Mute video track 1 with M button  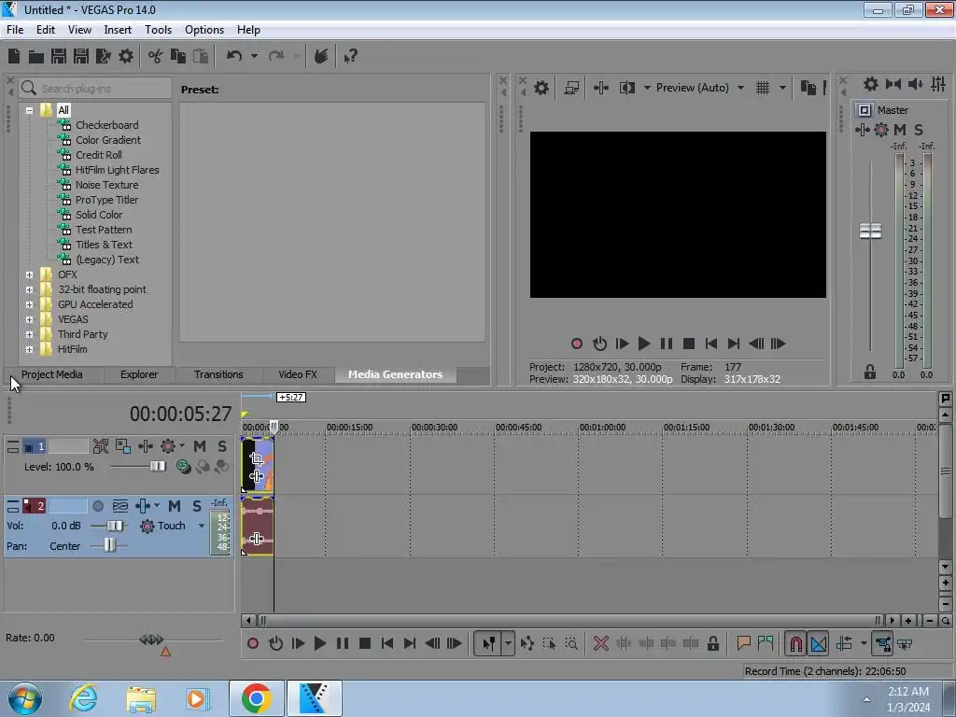(x=200, y=446)
